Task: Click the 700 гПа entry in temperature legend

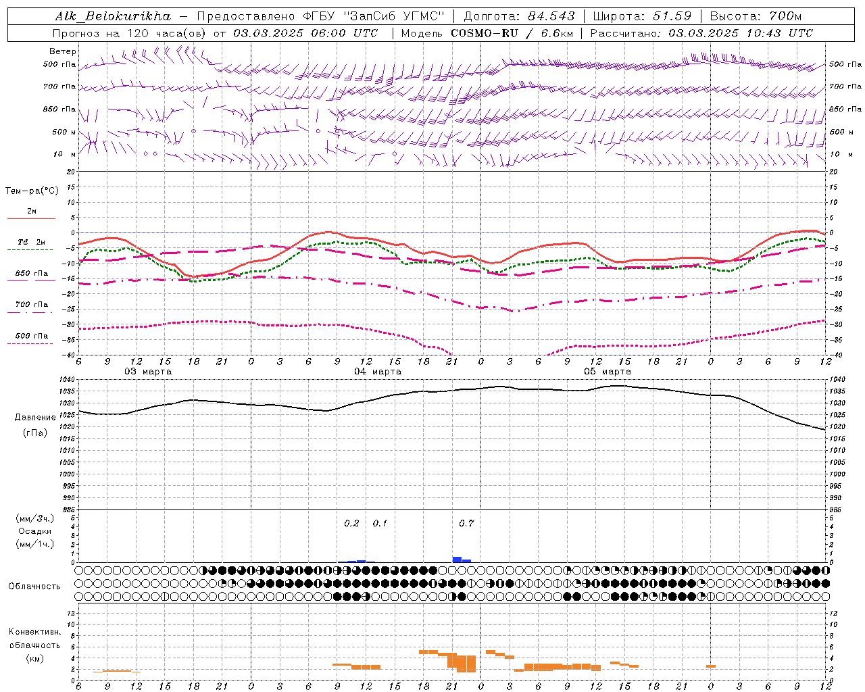Action: pos(32,304)
